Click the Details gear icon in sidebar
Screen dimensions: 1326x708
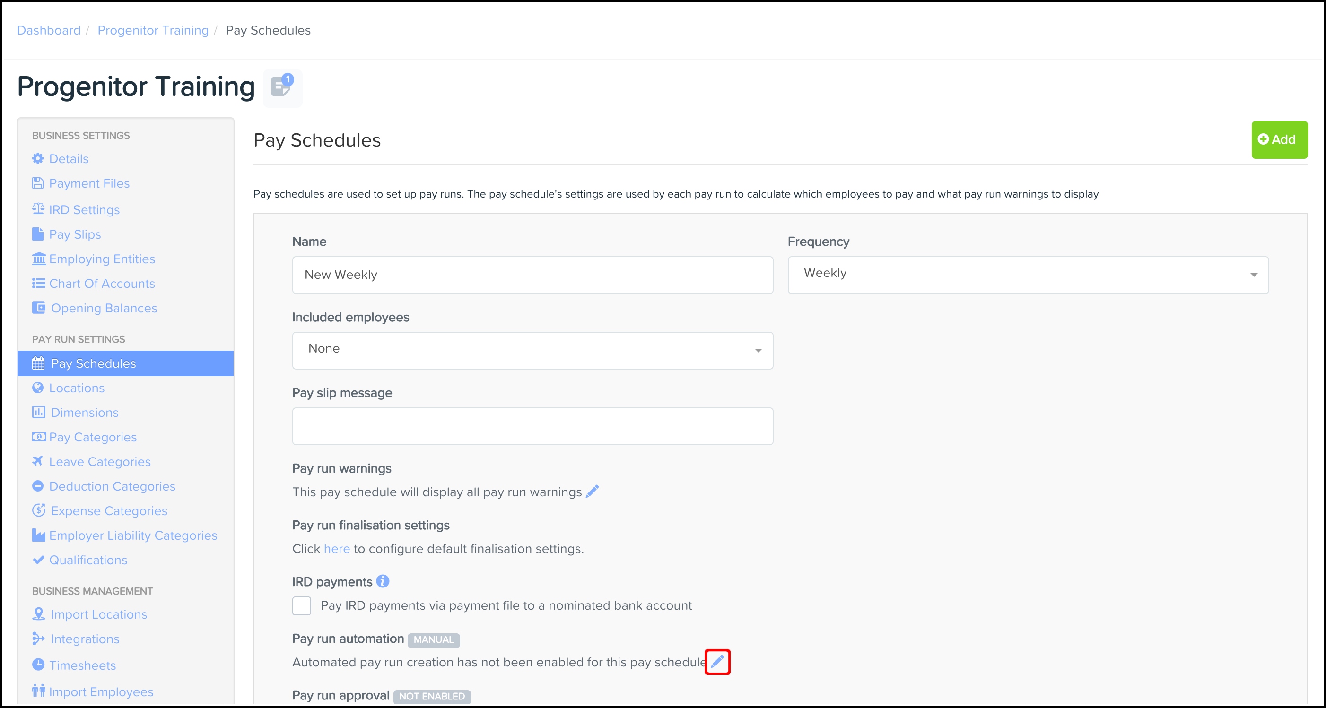tap(37, 158)
